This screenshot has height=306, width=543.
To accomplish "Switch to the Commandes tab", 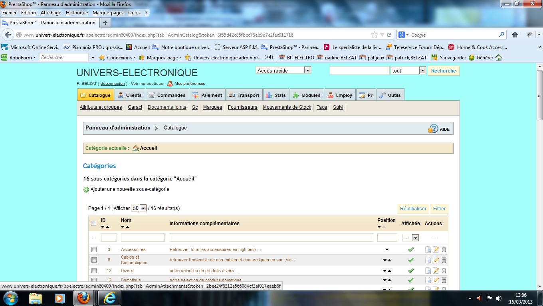I will tap(168, 95).
